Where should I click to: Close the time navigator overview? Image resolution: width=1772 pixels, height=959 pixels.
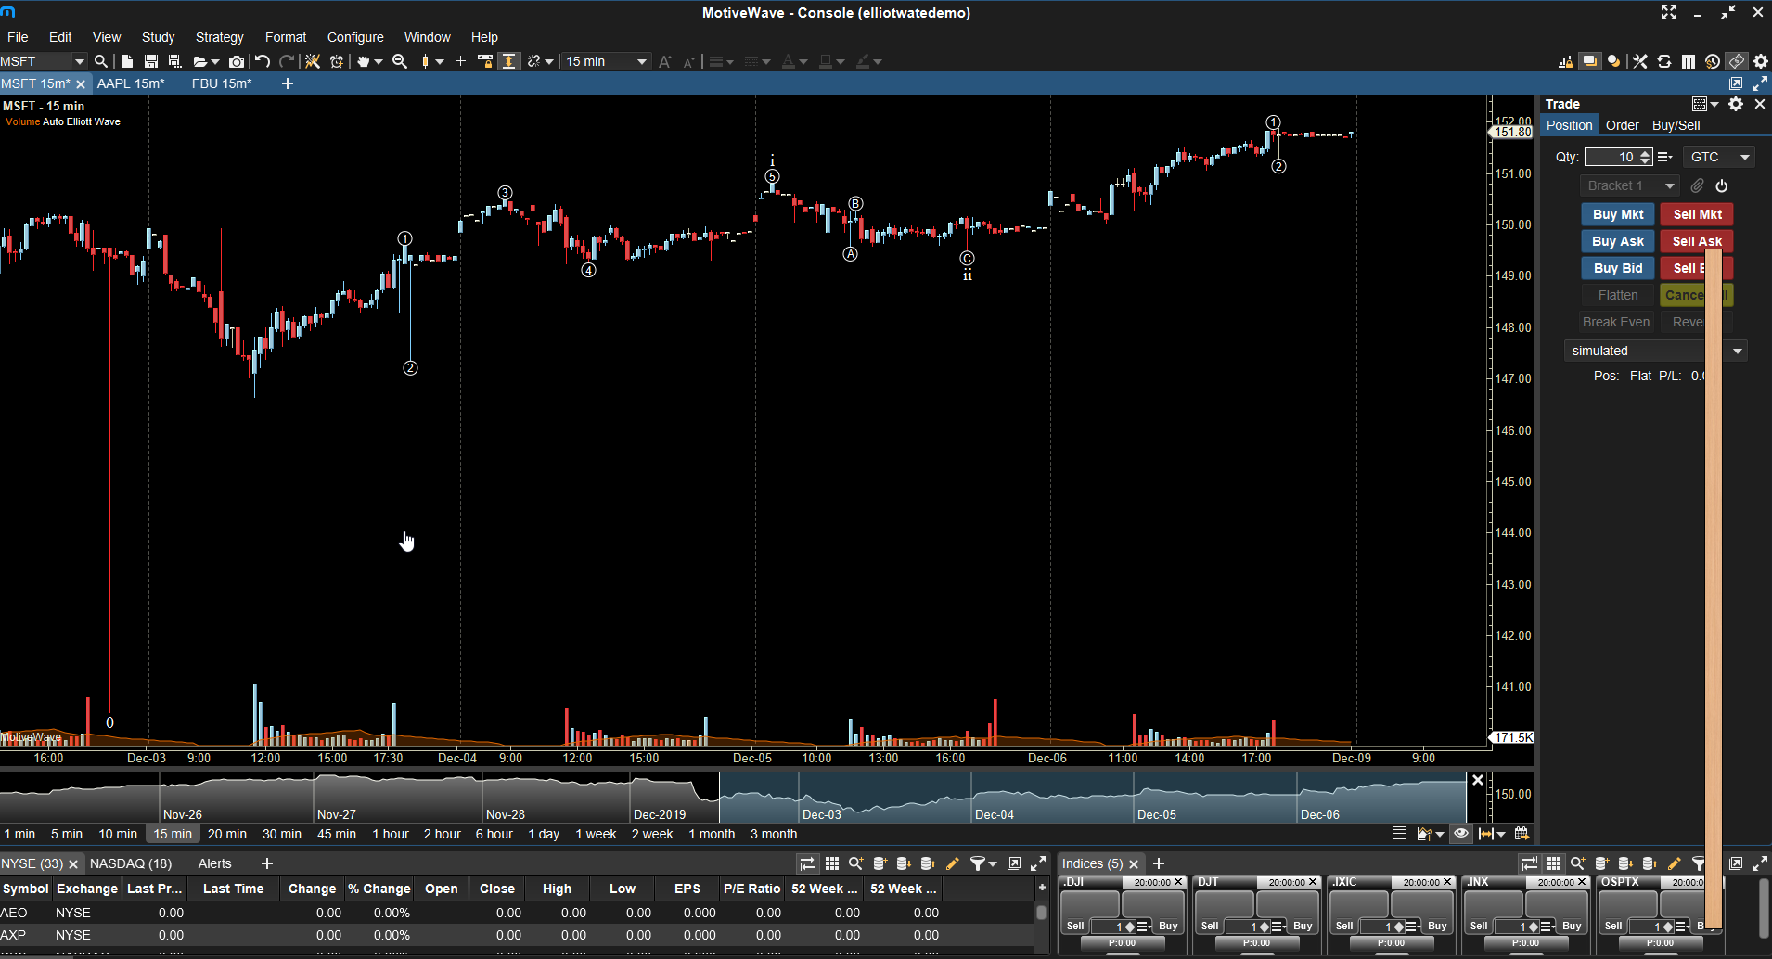point(1478,780)
